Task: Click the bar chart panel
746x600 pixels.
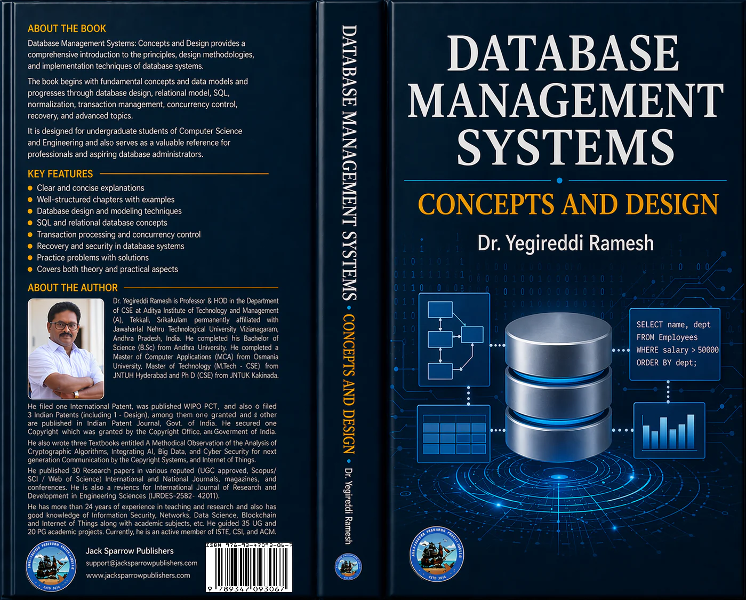Action: [x=670, y=430]
